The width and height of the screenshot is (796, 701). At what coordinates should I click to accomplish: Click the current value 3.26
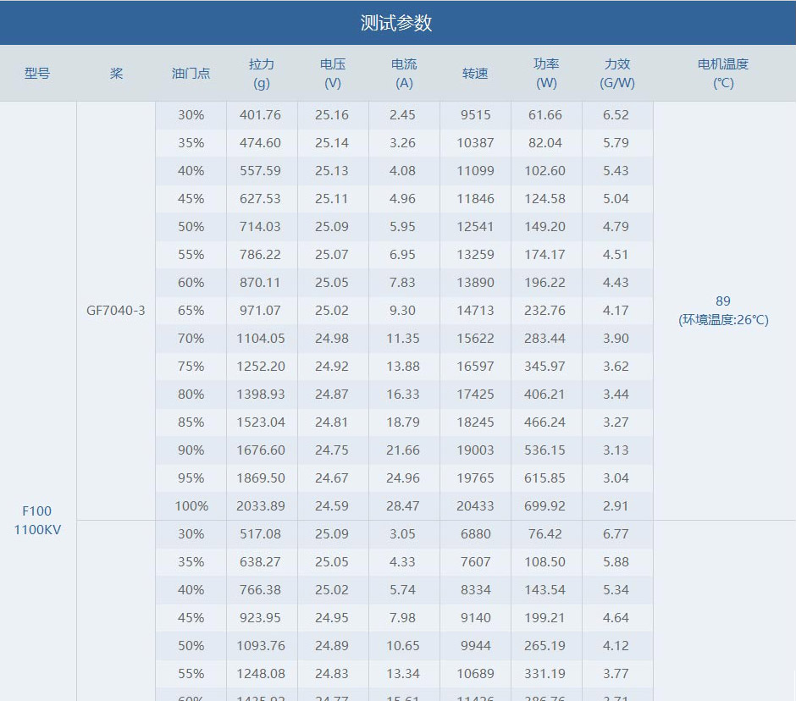pyautogui.click(x=402, y=142)
